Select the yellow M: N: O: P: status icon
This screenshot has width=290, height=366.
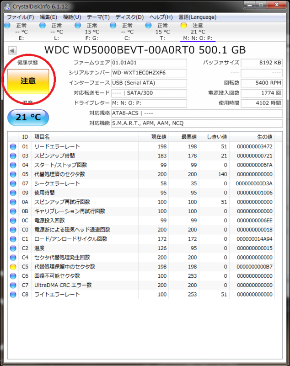click(183, 25)
